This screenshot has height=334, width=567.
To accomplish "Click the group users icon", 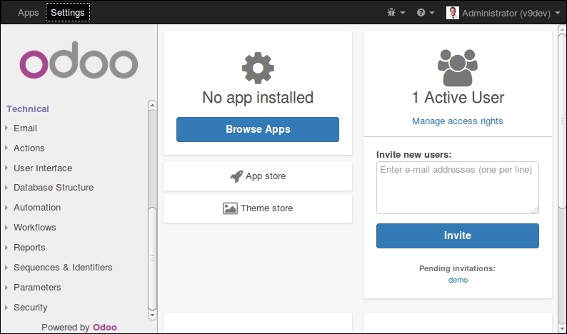I will [x=458, y=68].
